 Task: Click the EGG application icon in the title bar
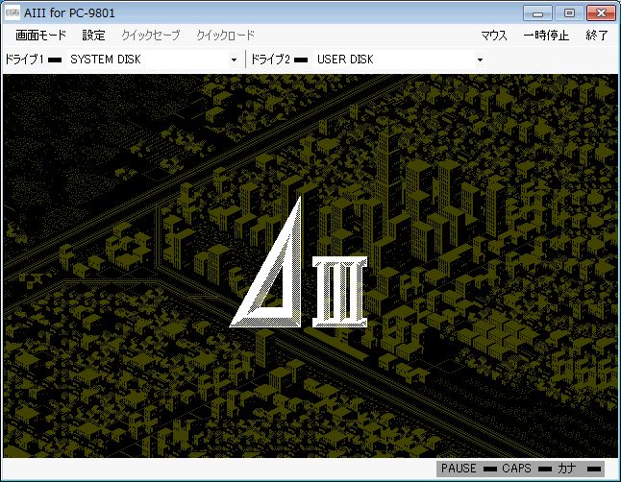12,12
